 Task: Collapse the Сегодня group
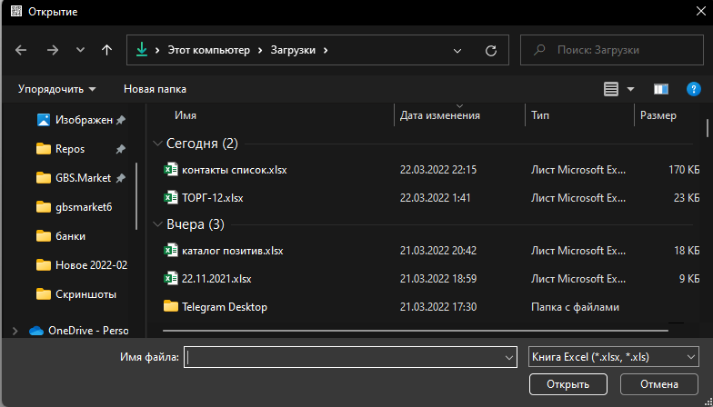click(158, 144)
